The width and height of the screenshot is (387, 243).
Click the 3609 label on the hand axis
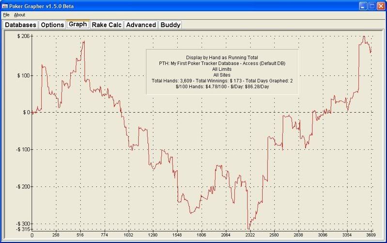pyautogui.click(x=371, y=235)
